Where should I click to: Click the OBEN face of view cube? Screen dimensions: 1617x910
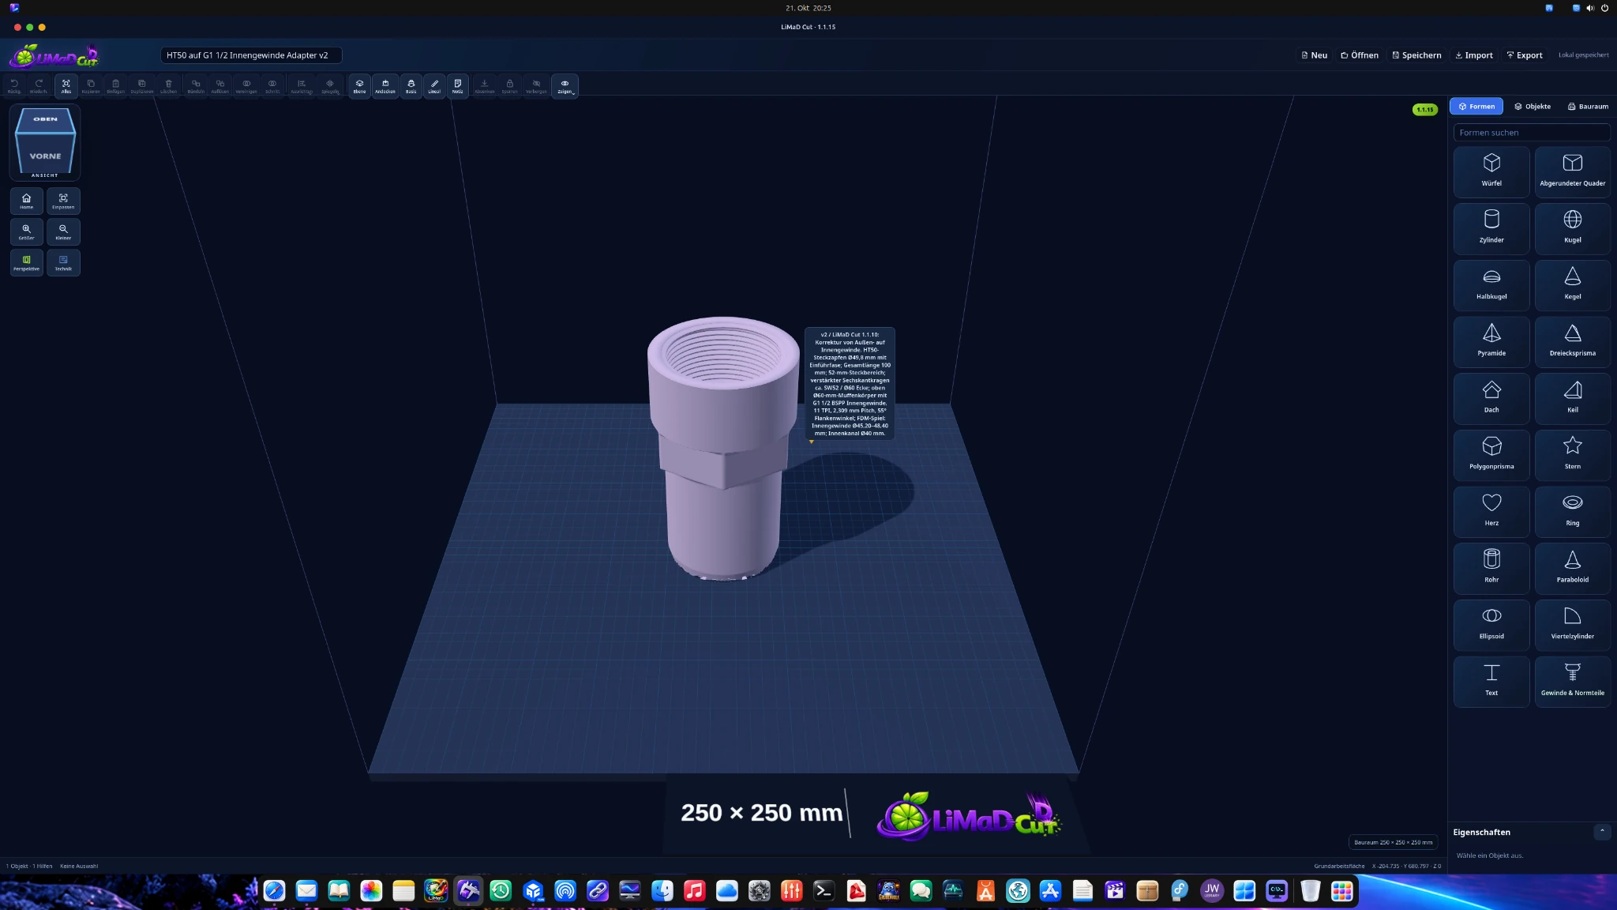[x=45, y=119]
